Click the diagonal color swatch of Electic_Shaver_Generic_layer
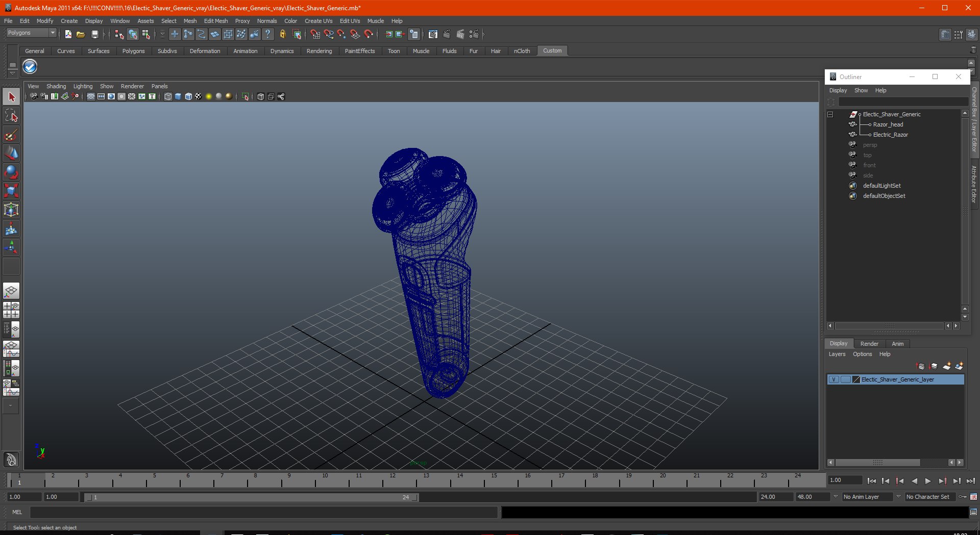The image size is (980, 535). [x=856, y=379]
